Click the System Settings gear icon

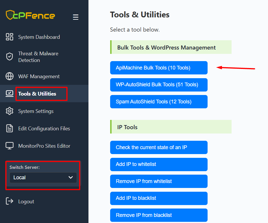[10, 111]
